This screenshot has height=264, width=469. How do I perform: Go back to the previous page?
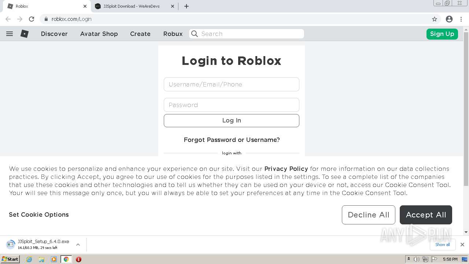pyautogui.click(x=8, y=19)
